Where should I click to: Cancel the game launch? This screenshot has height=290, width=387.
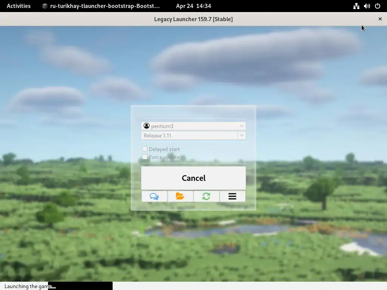coord(193,178)
